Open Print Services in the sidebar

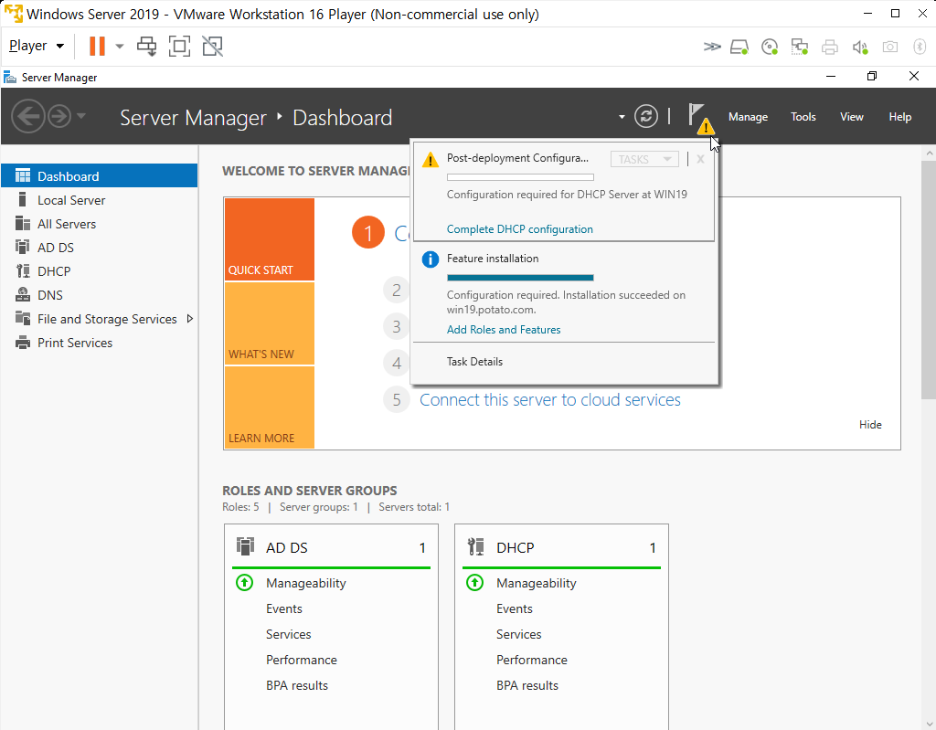pyautogui.click(x=99, y=343)
